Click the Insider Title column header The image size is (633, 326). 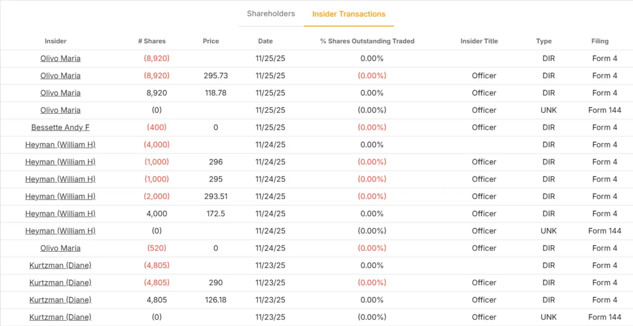tap(479, 41)
